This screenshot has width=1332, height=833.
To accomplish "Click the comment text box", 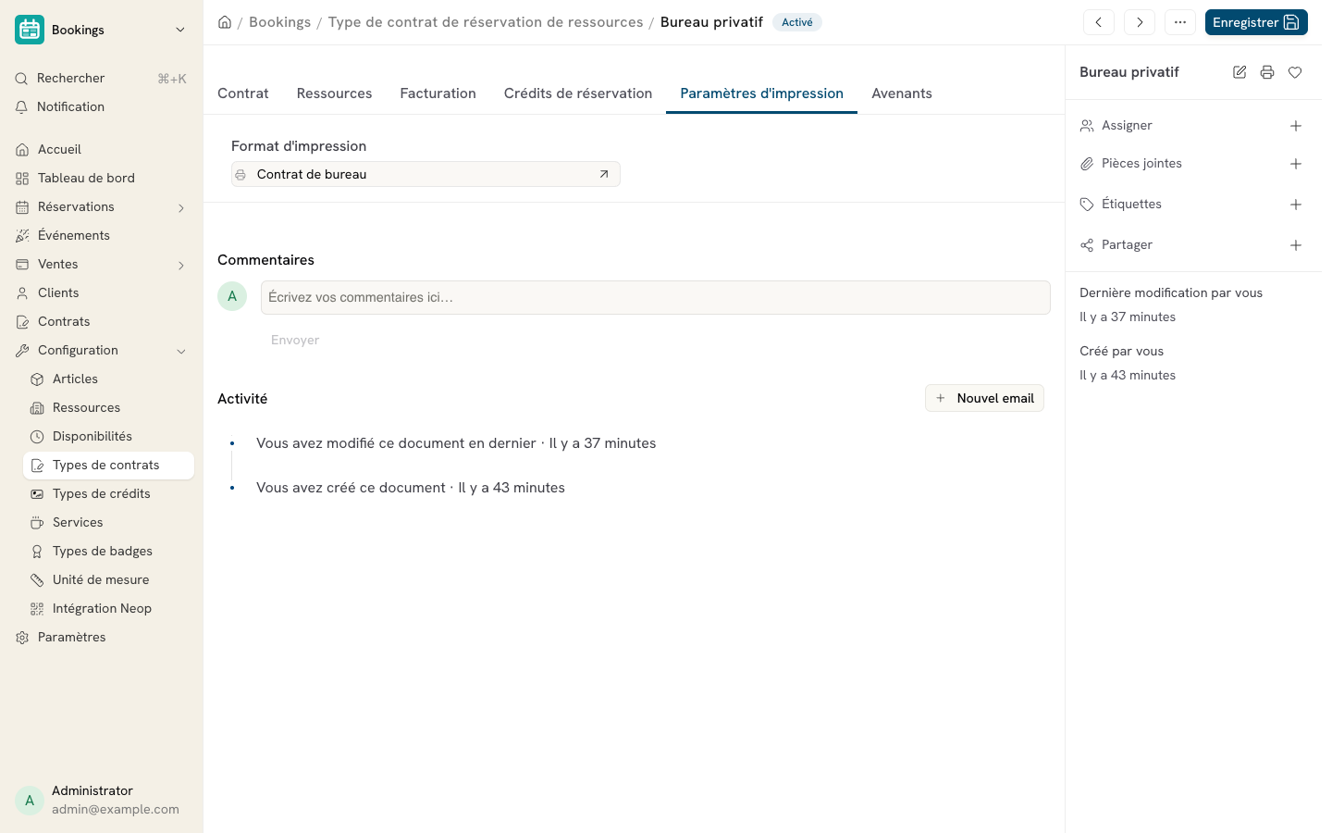I will pyautogui.click(x=656, y=297).
